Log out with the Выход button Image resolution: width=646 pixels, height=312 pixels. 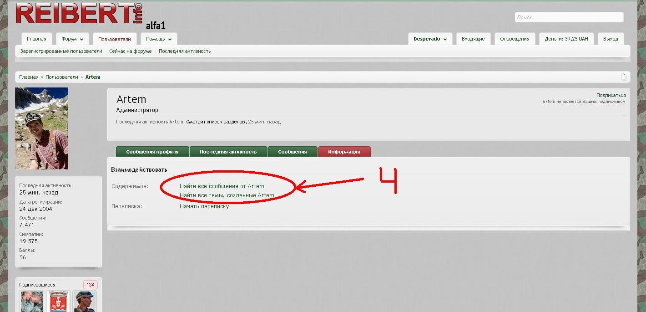coord(611,39)
